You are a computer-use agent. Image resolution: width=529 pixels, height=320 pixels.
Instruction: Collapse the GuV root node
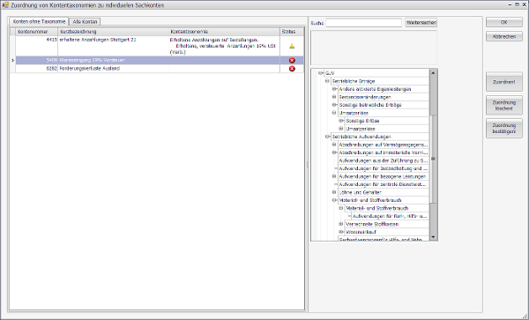click(321, 73)
